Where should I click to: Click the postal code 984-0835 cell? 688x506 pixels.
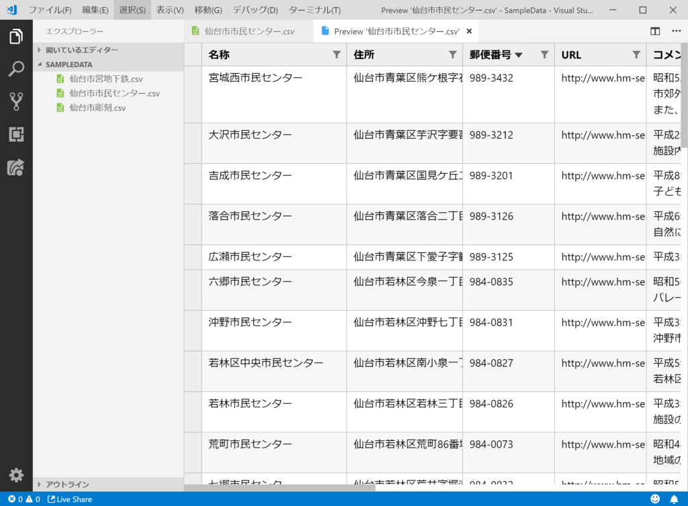508,290
